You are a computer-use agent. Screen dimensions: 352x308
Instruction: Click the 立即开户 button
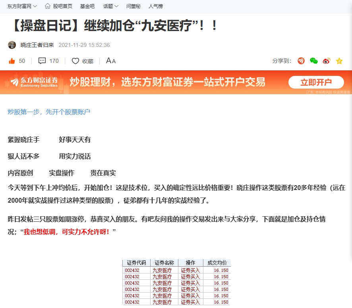[x=316, y=82]
